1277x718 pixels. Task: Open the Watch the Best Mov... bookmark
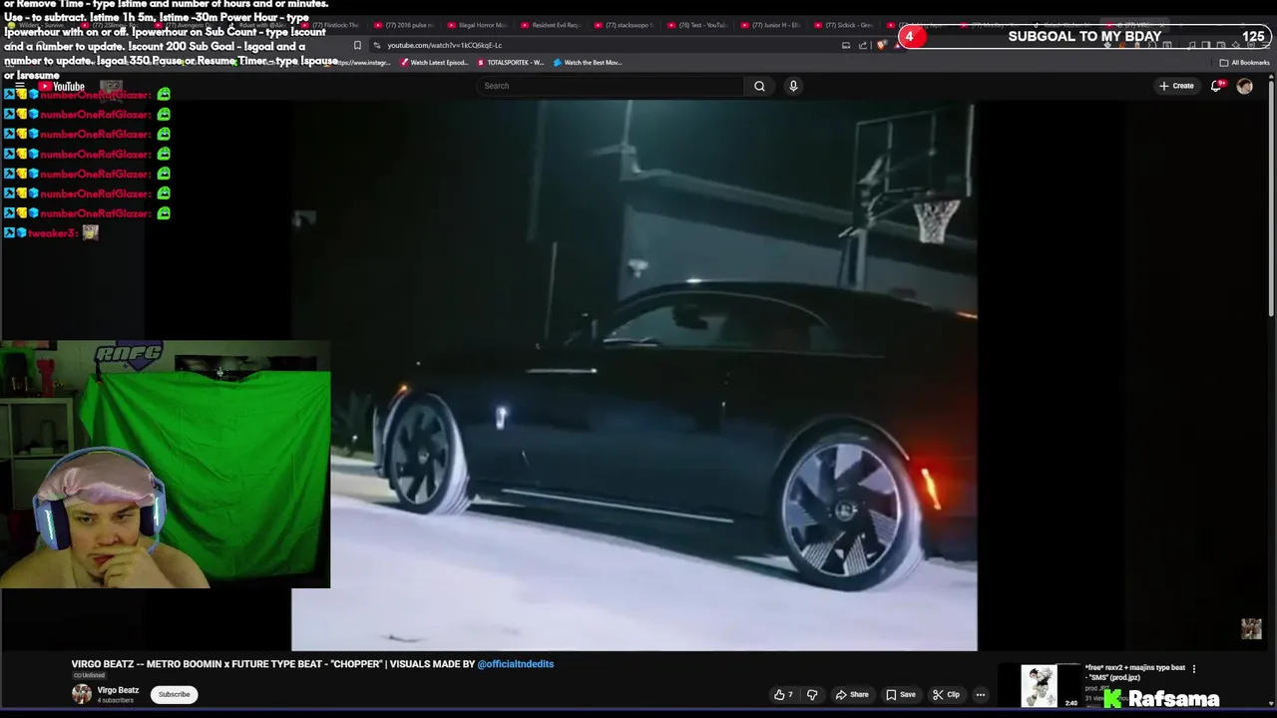(587, 62)
